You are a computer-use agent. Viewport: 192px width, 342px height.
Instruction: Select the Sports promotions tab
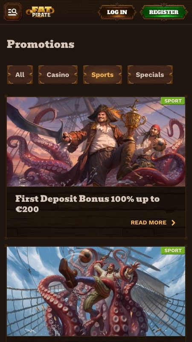pyautogui.click(x=102, y=74)
